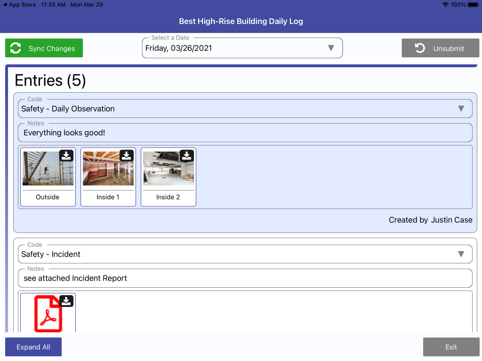The image size is (482, 361).
Task: Download the Outside photo attachment
Action: point(66,156)
